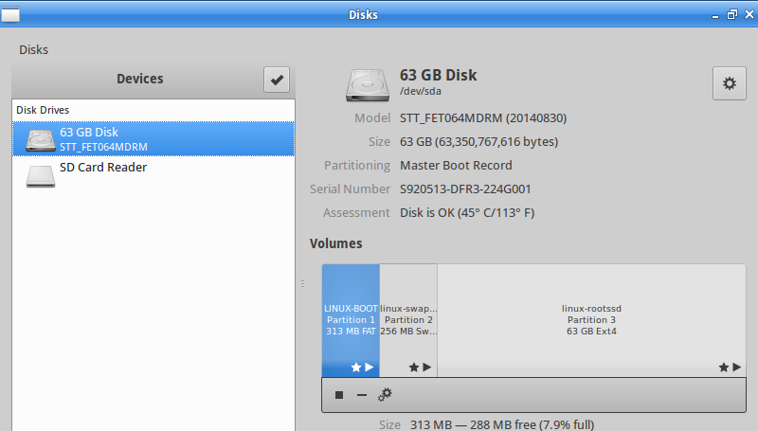Screen dimensions: 758x431
Task: Click the Master Boot Record partitioning value
Action: [456, 165]
